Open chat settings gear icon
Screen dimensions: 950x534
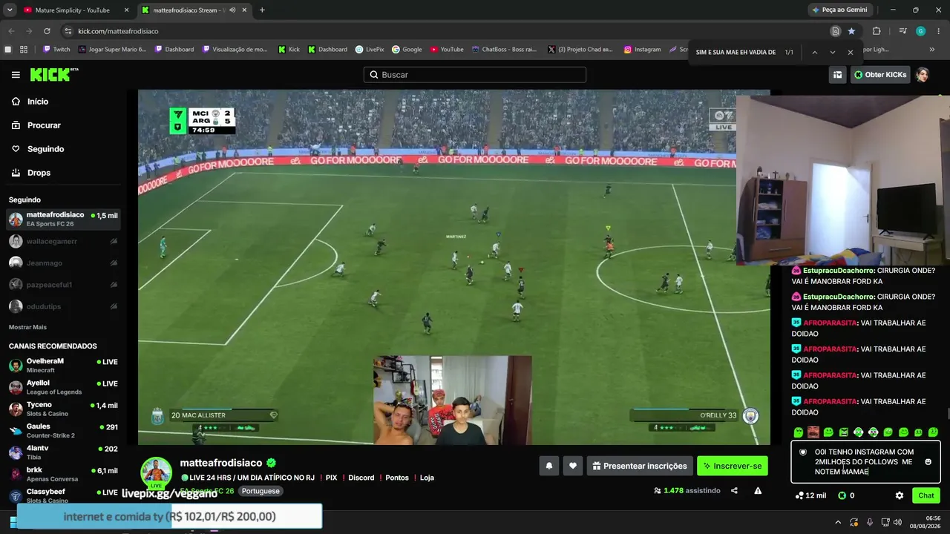point(900,495)
